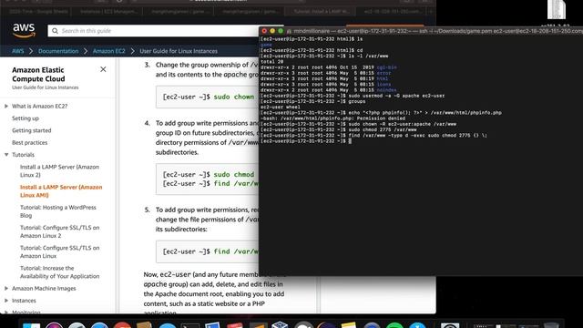The width and height of the screenshot is (583, 328).
Task: Open Notes from the Dock
Action: 348,325
